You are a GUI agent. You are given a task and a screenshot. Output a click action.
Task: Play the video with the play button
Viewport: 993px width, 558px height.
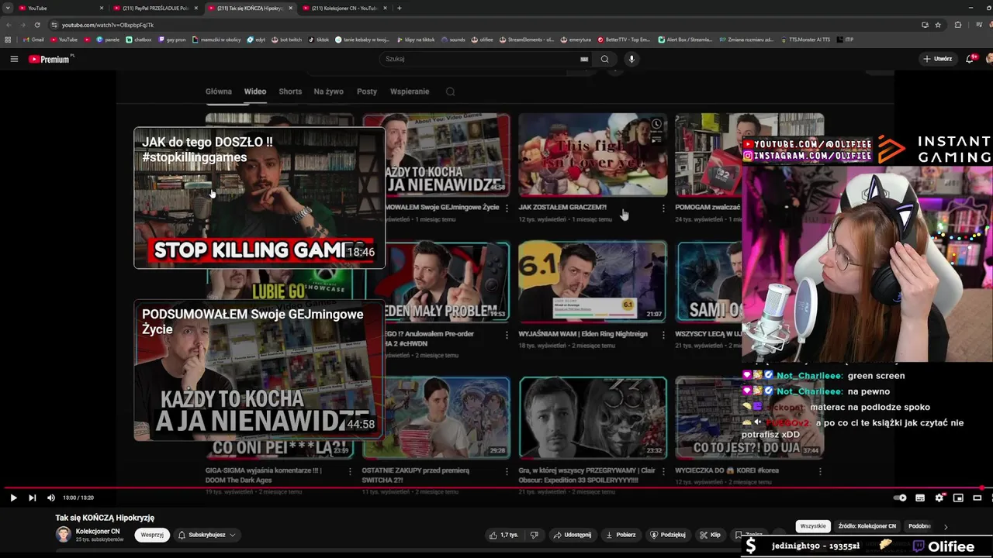click(13, 498)
